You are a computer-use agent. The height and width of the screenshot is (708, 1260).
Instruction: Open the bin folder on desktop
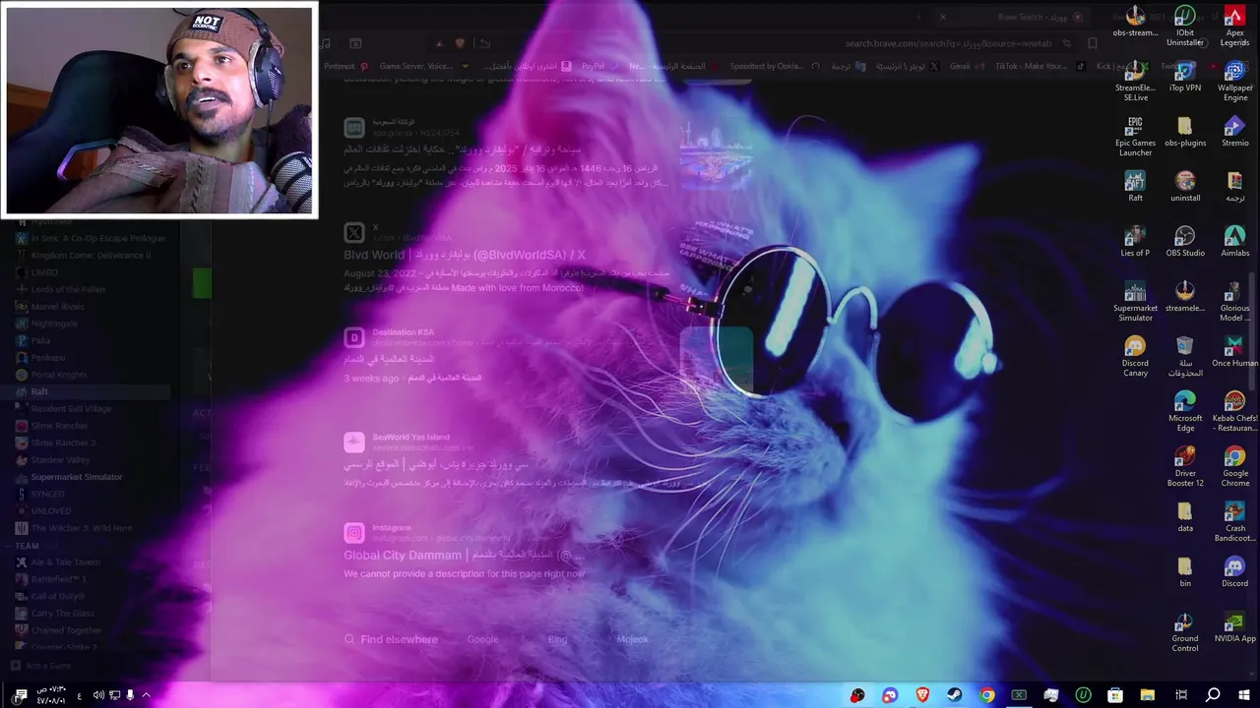(x=1185, y=572)
